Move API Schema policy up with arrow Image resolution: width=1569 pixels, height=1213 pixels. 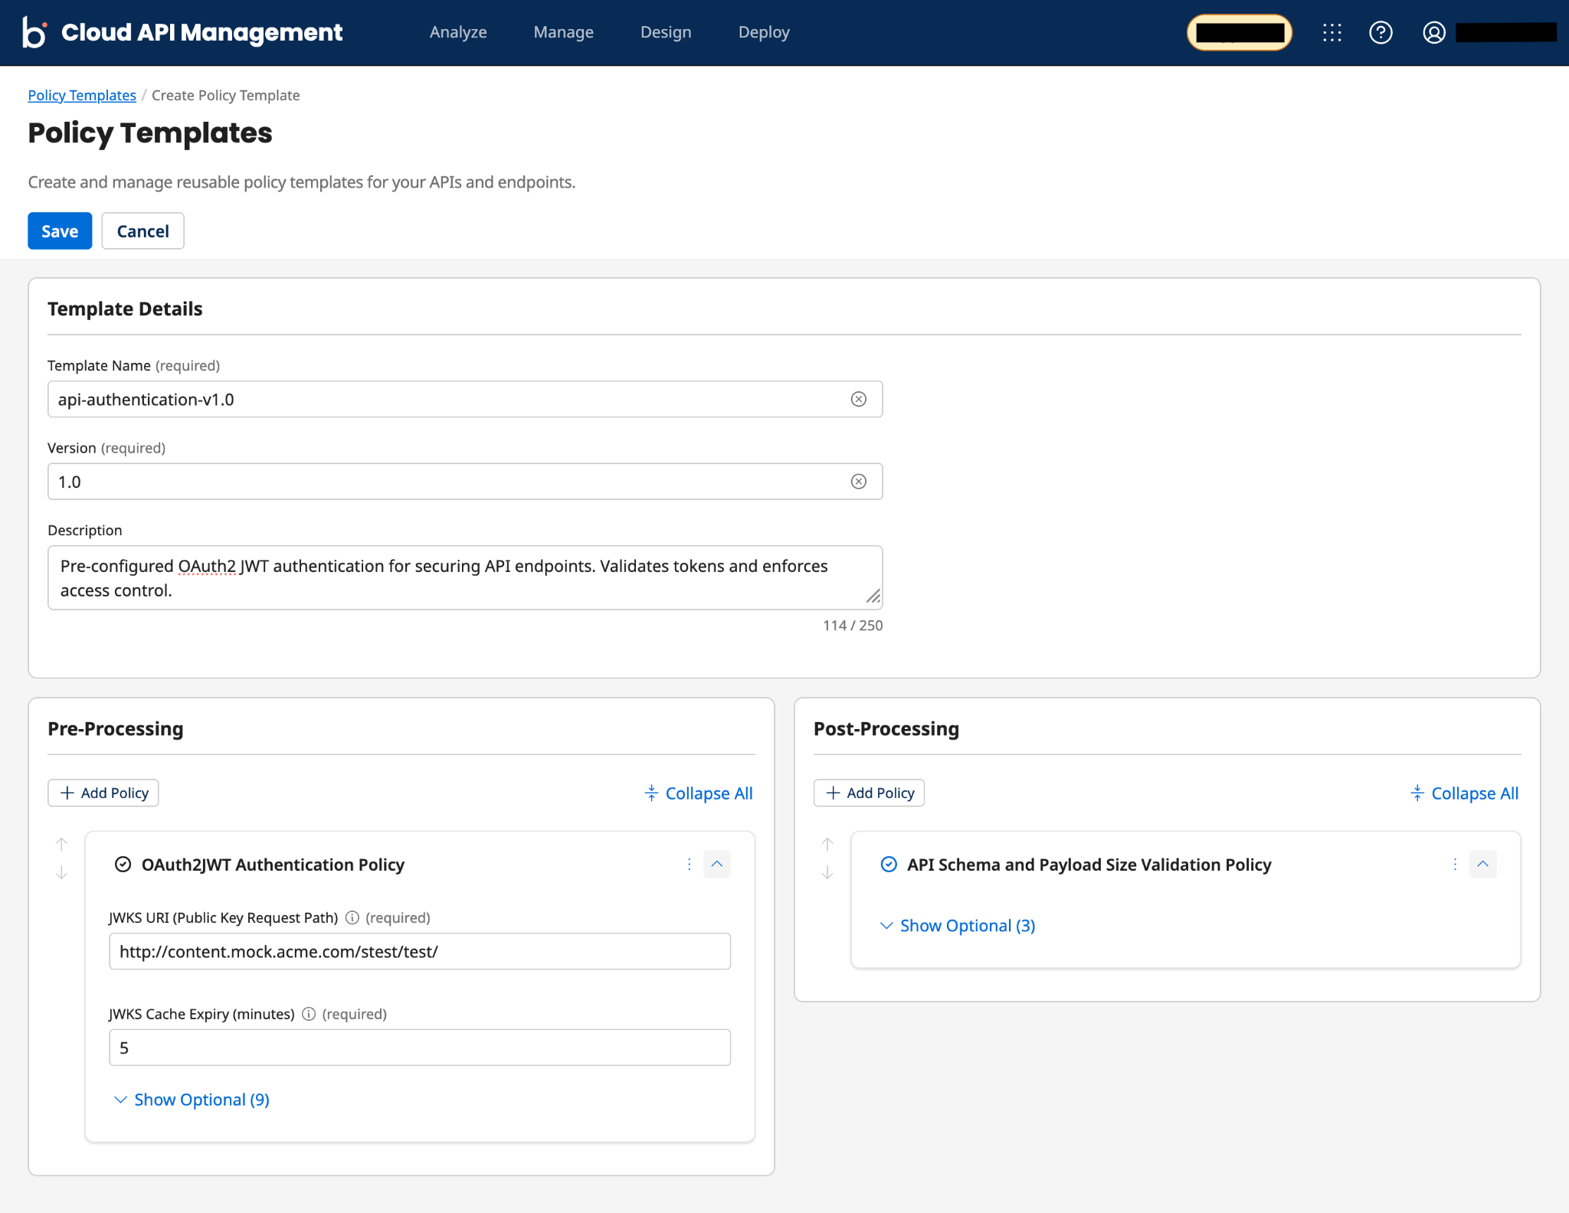point(827,844)
